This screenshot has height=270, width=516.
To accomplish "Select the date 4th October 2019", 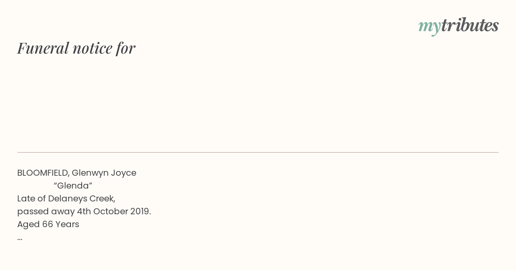I will click(x=114, y=211).
